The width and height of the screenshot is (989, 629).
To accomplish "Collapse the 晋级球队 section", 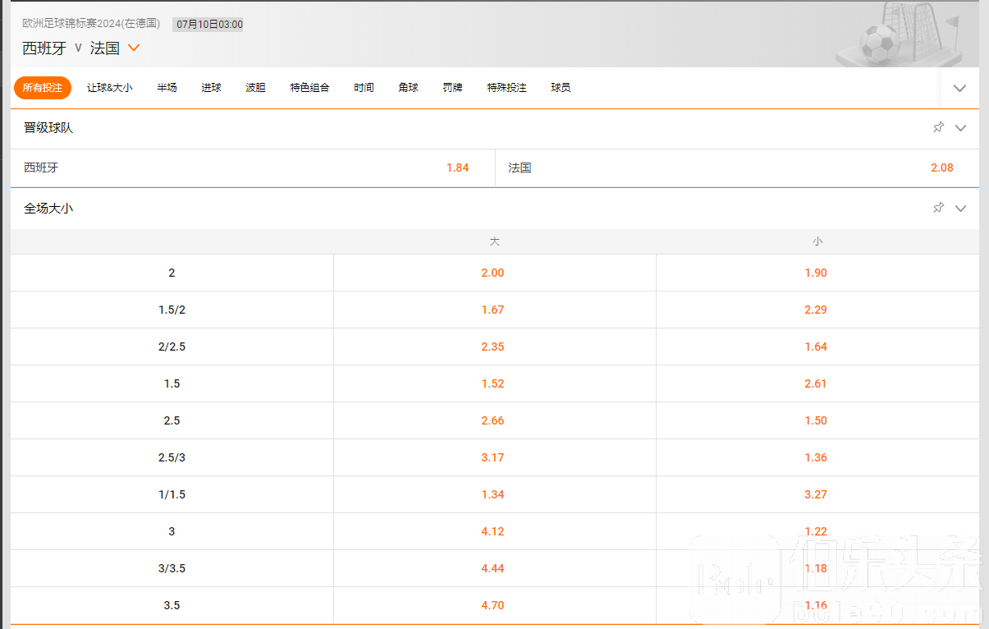I will click(961, 128).
